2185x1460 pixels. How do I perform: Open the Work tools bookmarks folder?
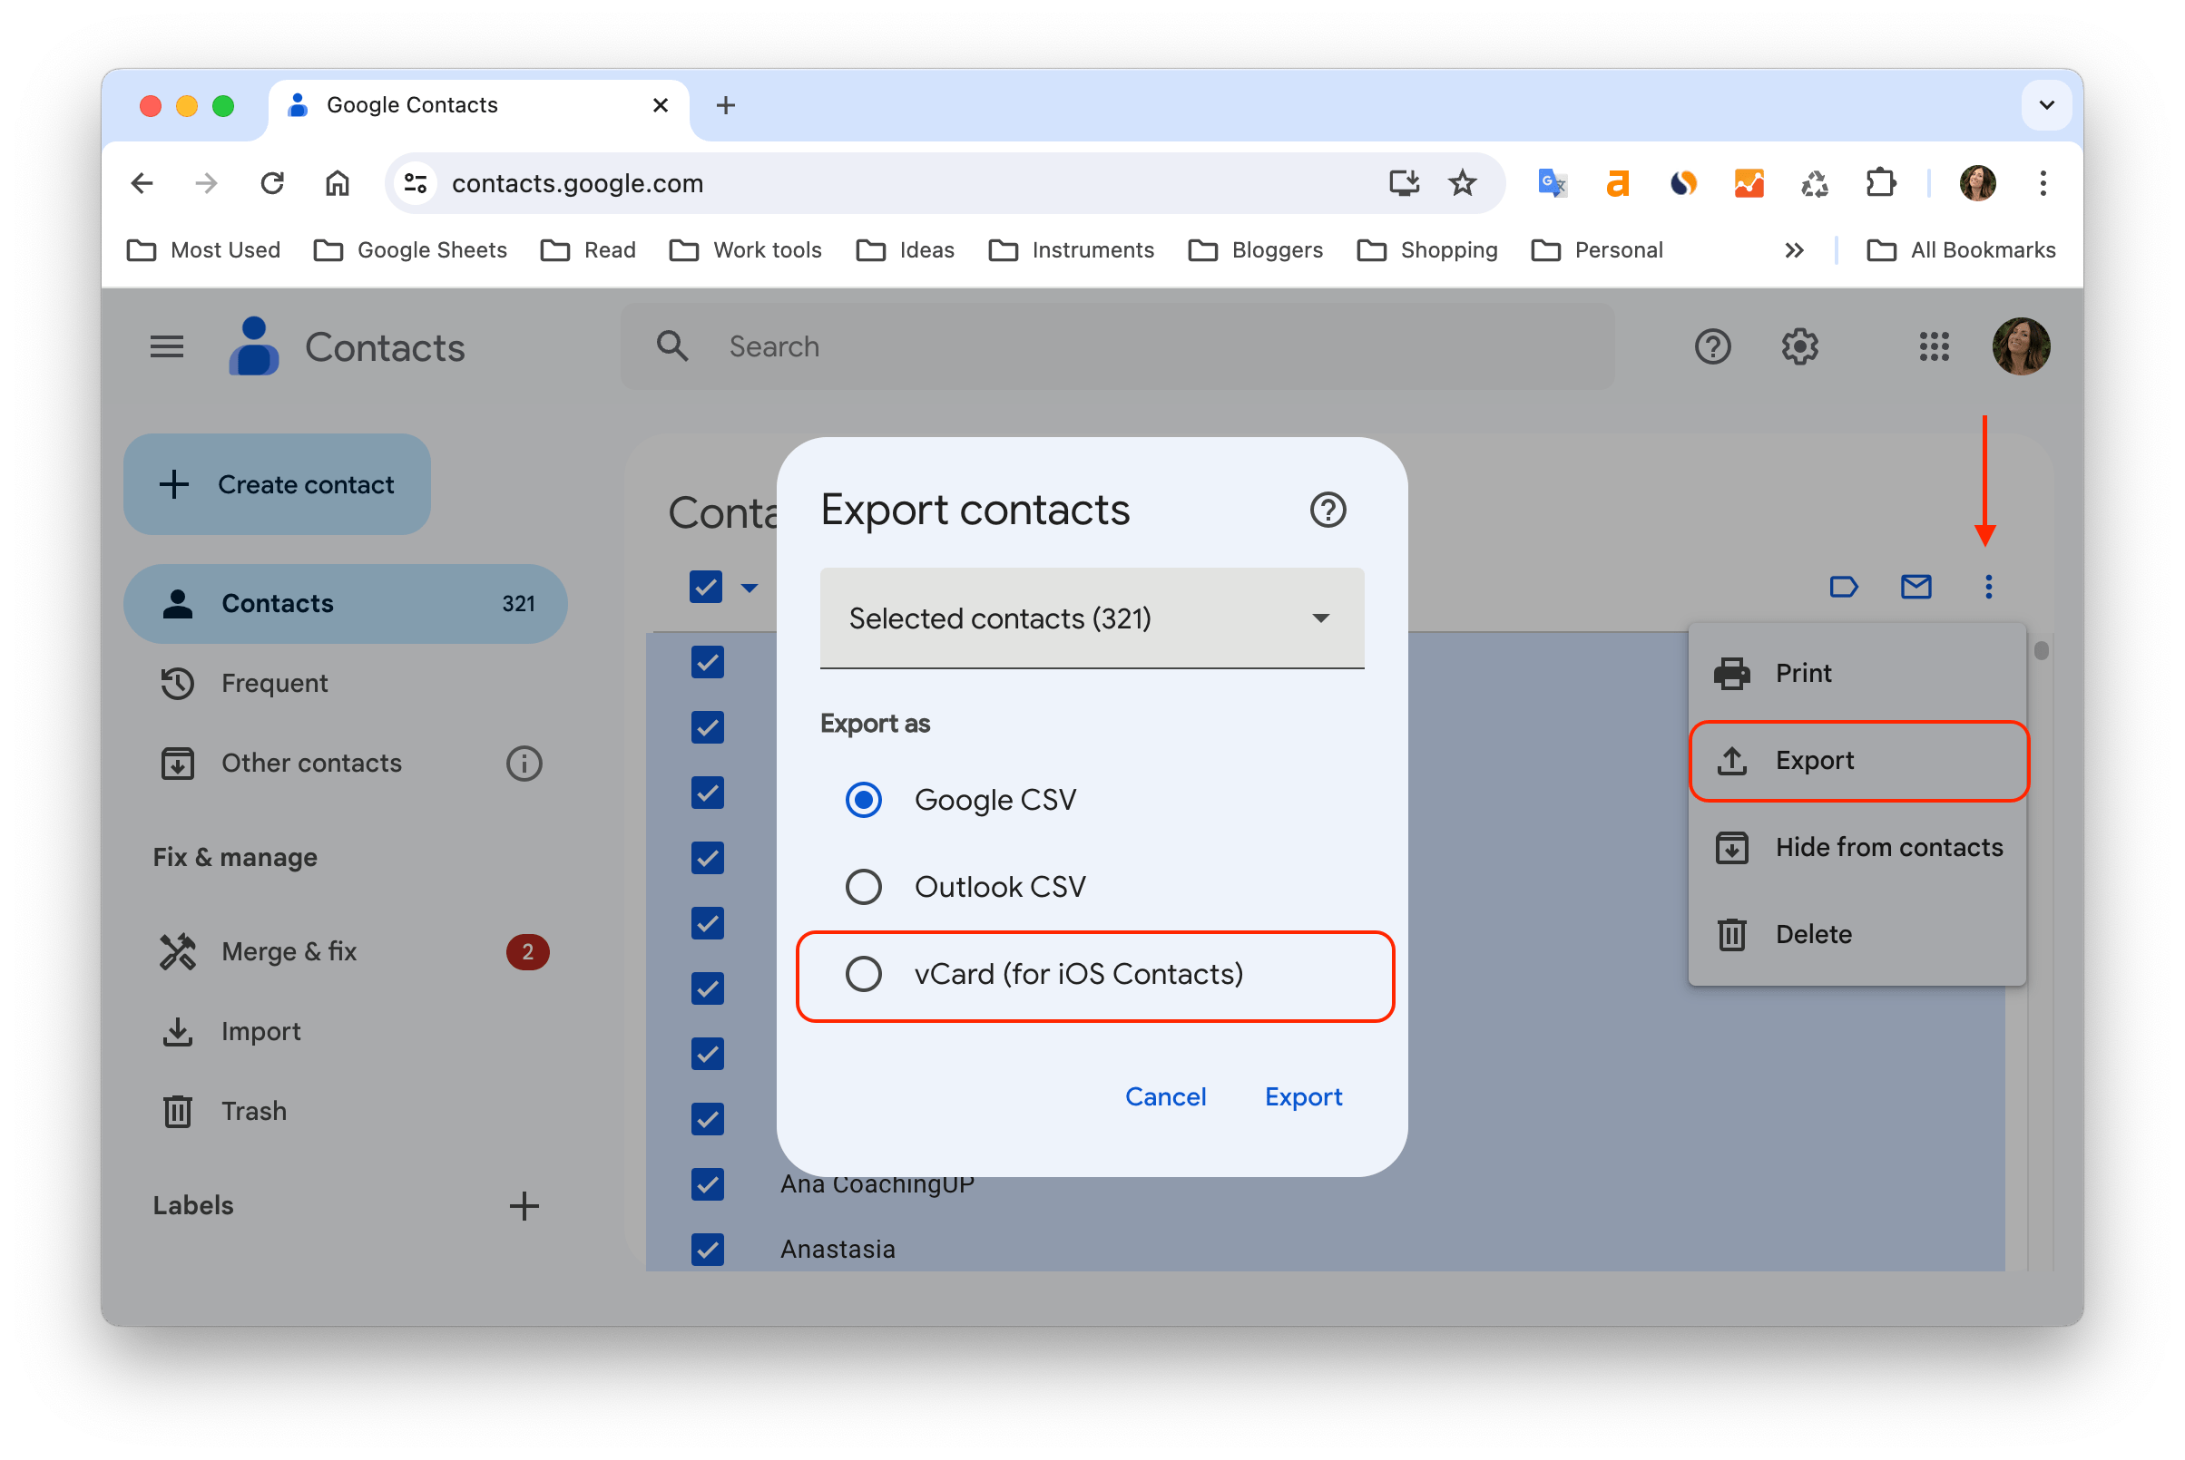[x=745, y=250]
